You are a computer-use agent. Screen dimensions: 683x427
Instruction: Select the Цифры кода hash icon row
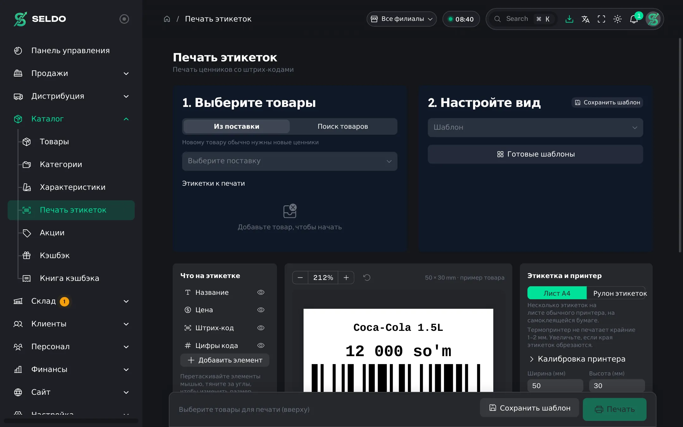(x=225, y=346)
